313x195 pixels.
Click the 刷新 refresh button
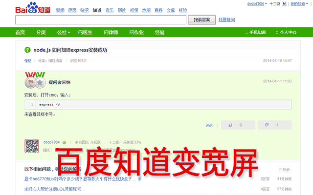(x=284, y=170)
